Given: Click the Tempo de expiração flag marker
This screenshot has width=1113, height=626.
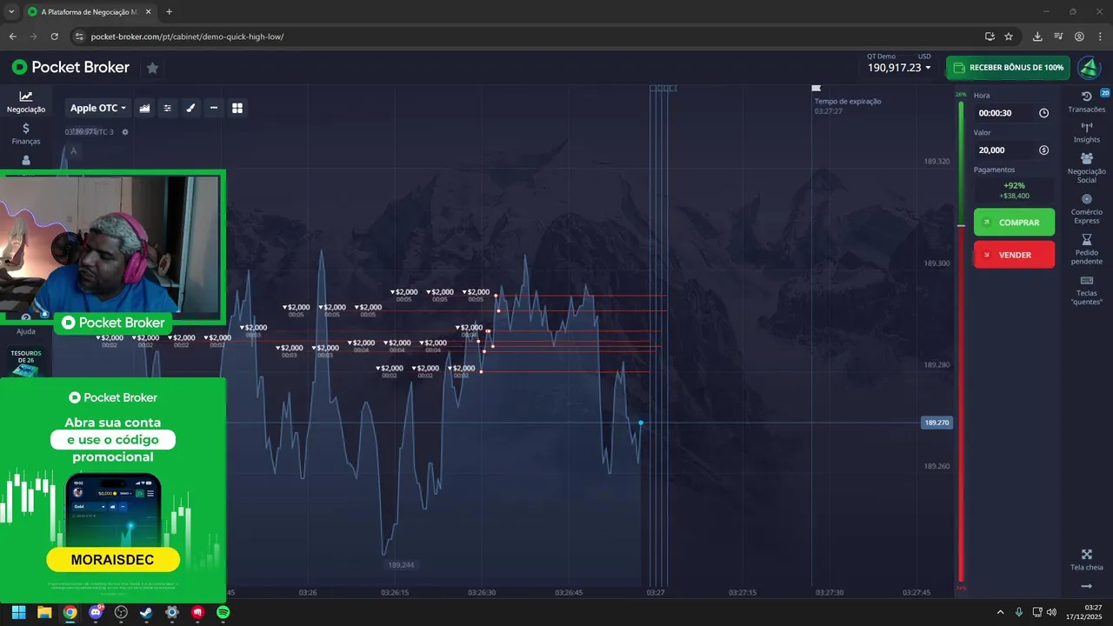Looking at the screenshot, I should (816, 88).
